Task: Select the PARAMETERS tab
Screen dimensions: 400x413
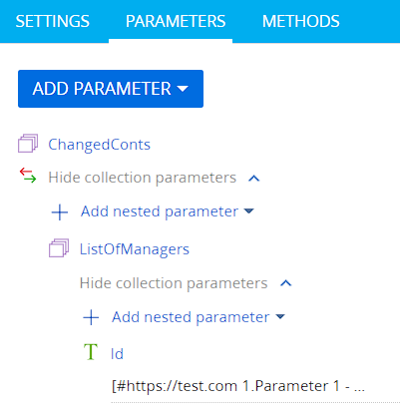Action: (x=176, y=21)
